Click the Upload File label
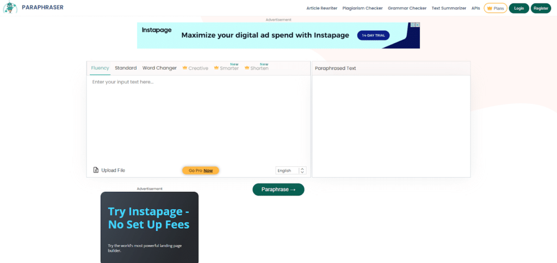 (x=113, y=171)
